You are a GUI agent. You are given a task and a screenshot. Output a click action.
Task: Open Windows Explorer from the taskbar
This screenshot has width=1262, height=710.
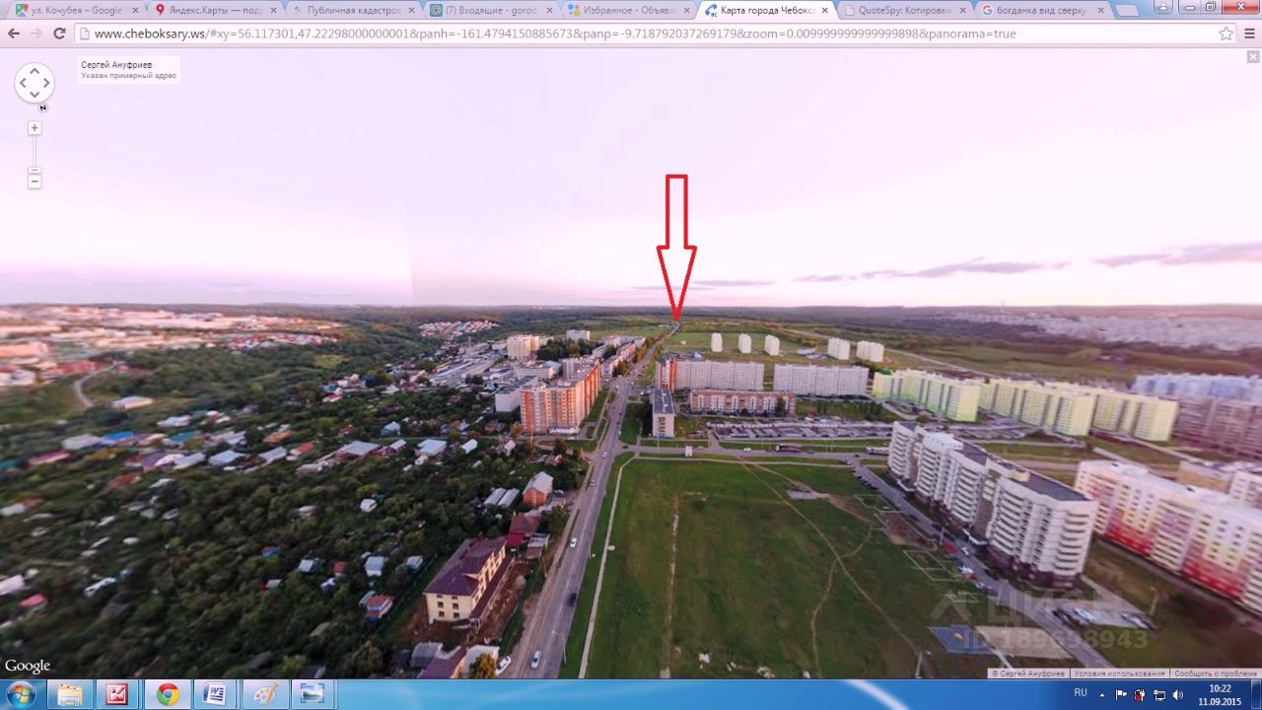[71, 694]
